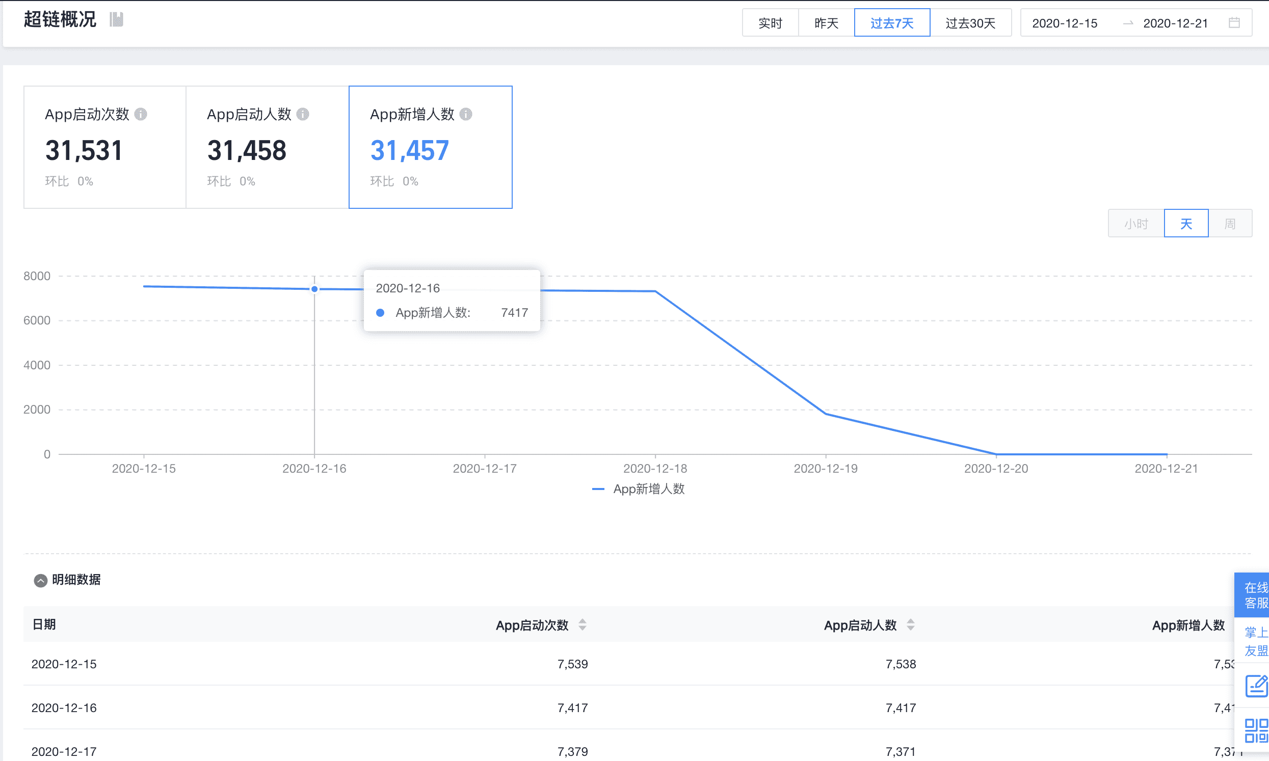
Task: Select 过去7天 time range
Action: [892, 22]
